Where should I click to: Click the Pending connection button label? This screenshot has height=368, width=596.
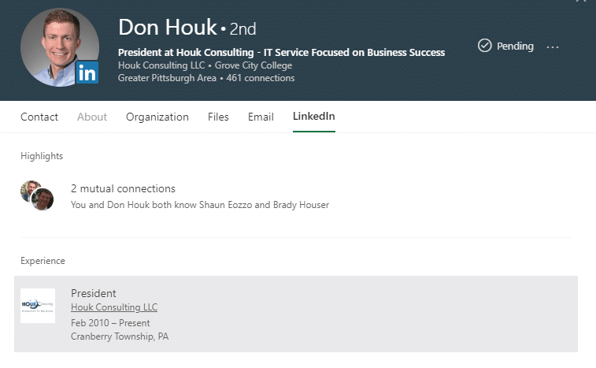coord(515,46)
